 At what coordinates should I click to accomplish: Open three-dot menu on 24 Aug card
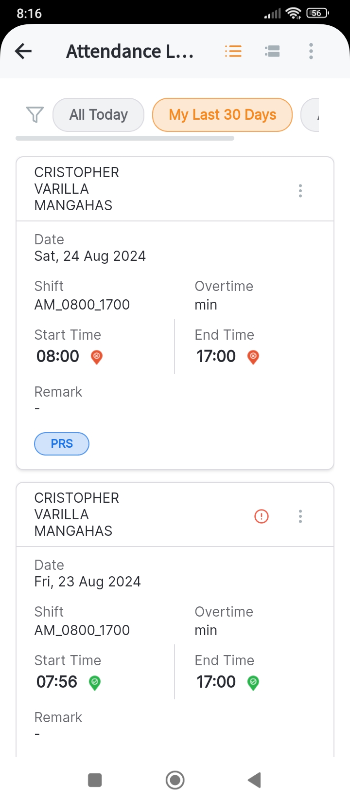point(300,191)
